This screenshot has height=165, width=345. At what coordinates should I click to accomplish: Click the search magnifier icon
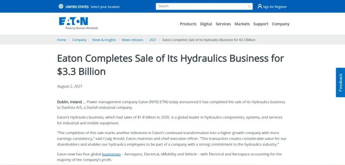[x=249, y=6]
